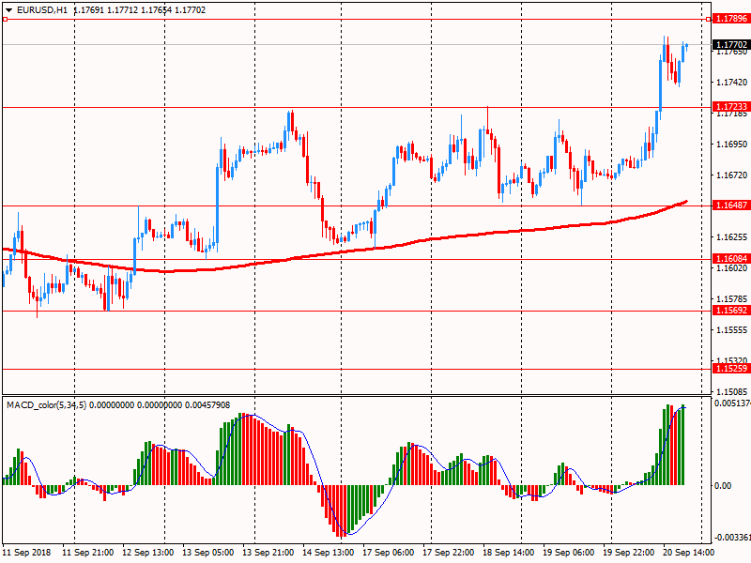Select the 1.15259 price level label

coord(730,369)
